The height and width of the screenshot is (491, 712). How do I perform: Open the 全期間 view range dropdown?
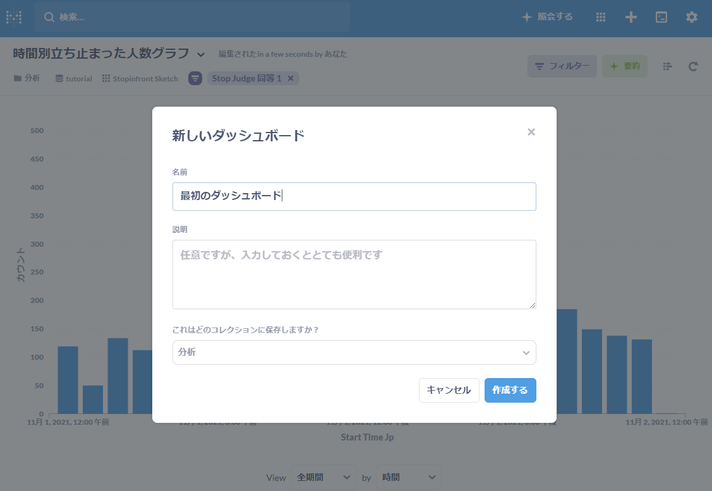[x=323, y=478]
